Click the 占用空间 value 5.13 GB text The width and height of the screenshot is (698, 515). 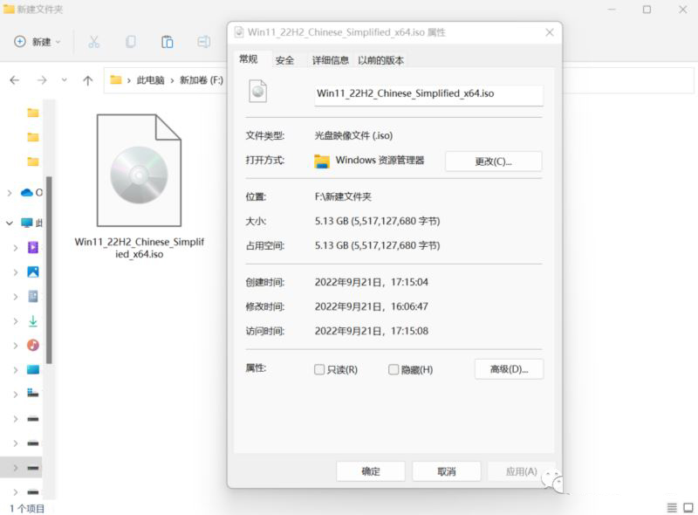pyautogui.click(x=378, y=245)
